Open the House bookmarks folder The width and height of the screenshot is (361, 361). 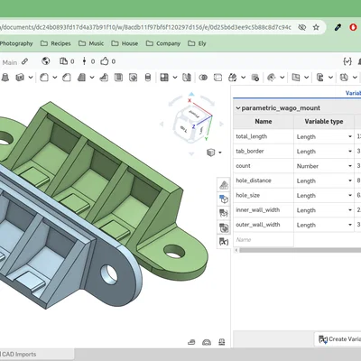pyautogui.click(x=125, y=43)
